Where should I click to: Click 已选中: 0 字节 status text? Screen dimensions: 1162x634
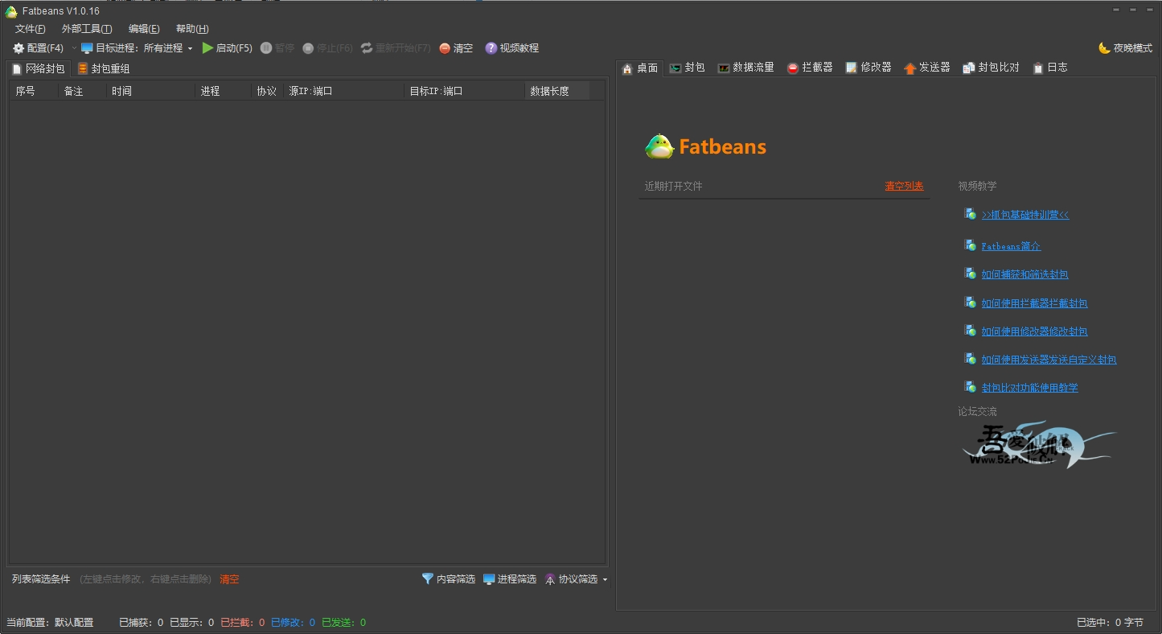point(1110,623)
